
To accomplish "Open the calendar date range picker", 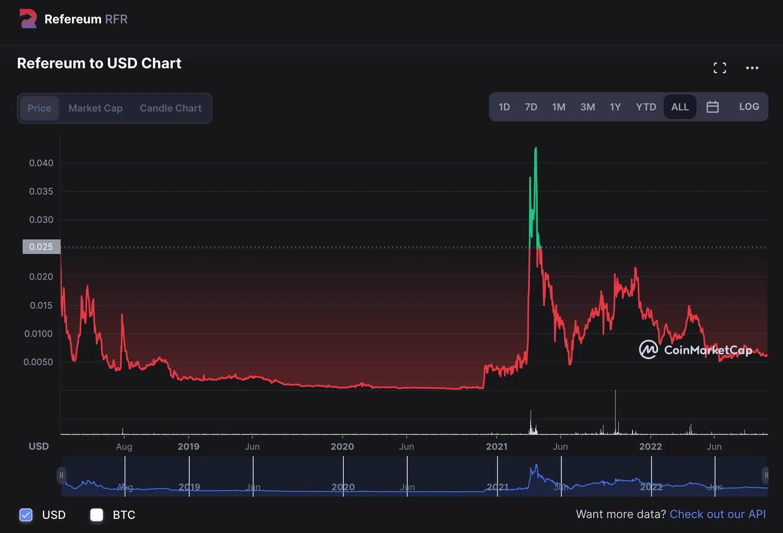I will coord(713,107).
